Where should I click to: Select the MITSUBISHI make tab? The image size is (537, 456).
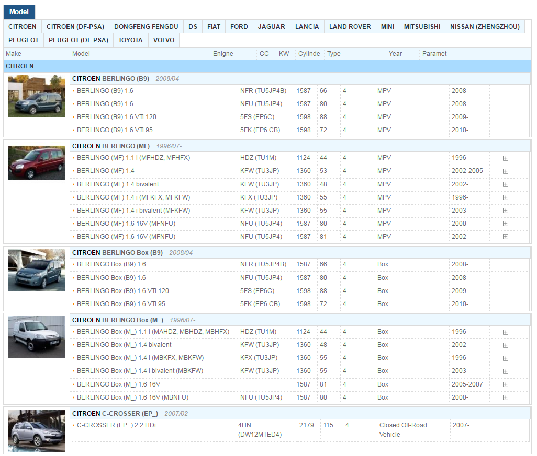click(x=422, y=27)
